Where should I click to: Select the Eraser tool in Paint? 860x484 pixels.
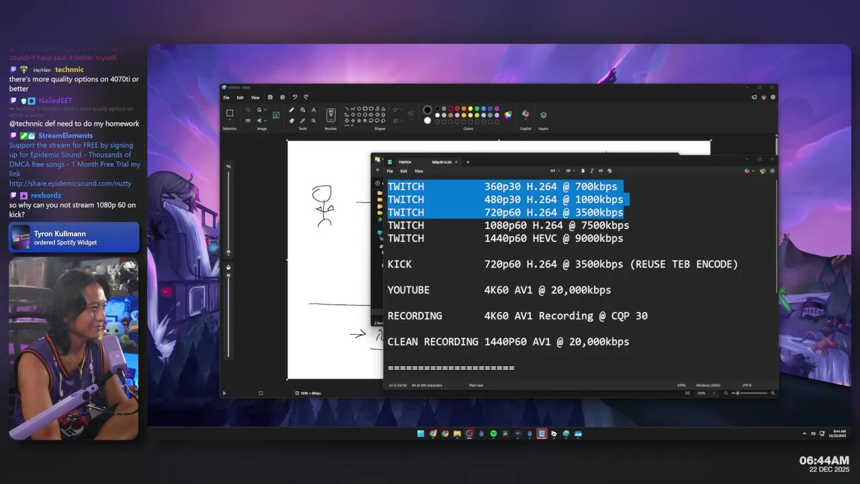pyautogui.click(x=292, y=121)
